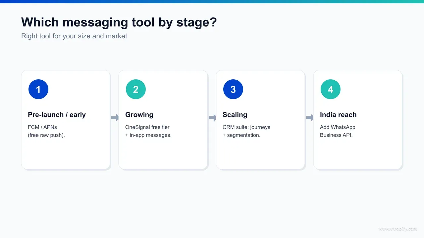
Task: Click the 'Add WhatsApp' text line
Action: click(338, 127)
